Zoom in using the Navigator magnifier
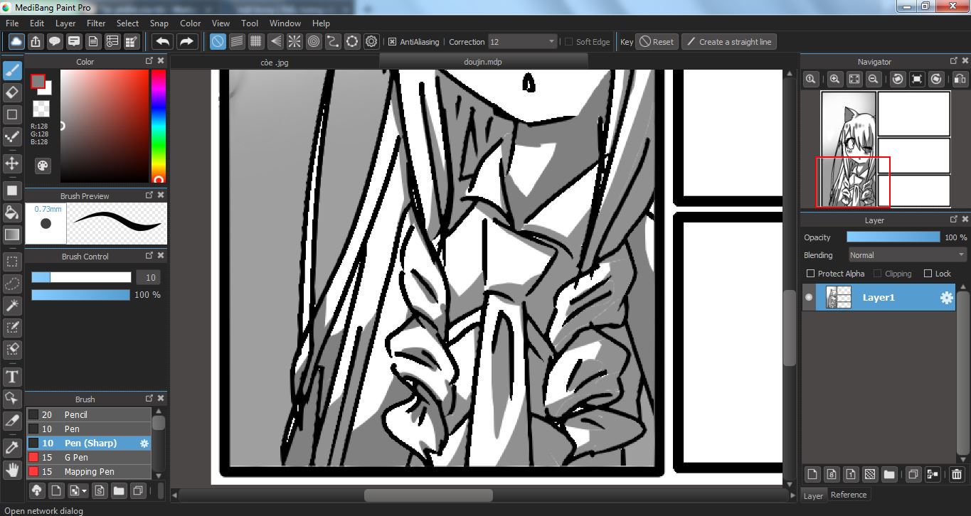 pyautogui.click(x=835, y=80)
